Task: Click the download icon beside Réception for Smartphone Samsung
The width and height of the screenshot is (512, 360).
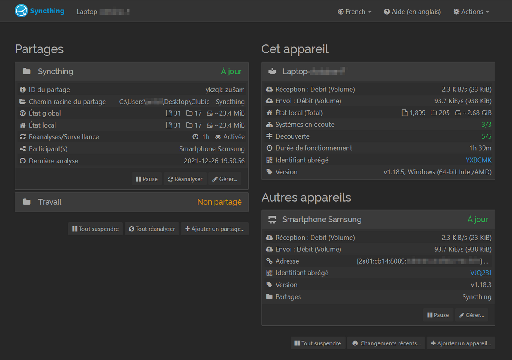Action: (269, 238)
